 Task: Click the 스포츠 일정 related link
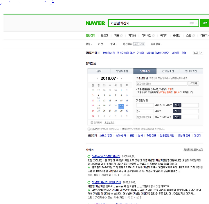(x=106, y=135)
